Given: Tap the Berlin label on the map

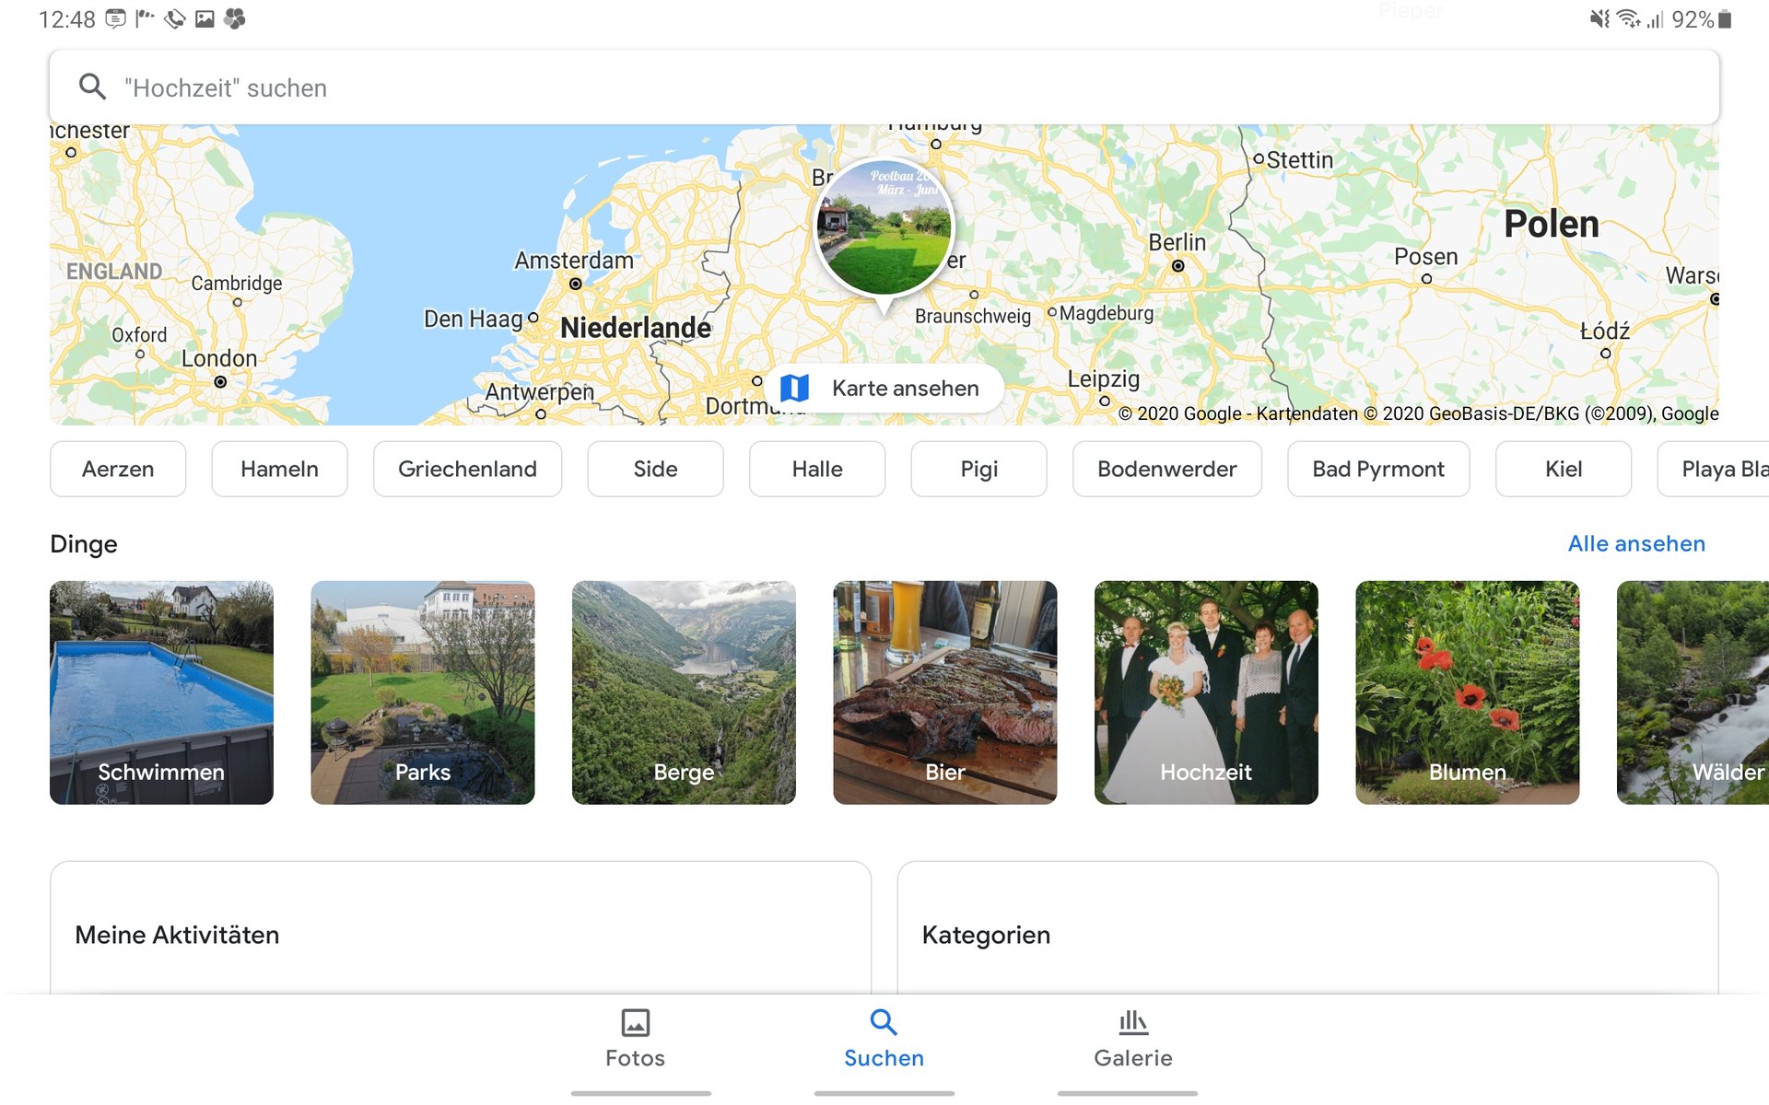Looking at the screenshot, I should [x=1177, y=242].
